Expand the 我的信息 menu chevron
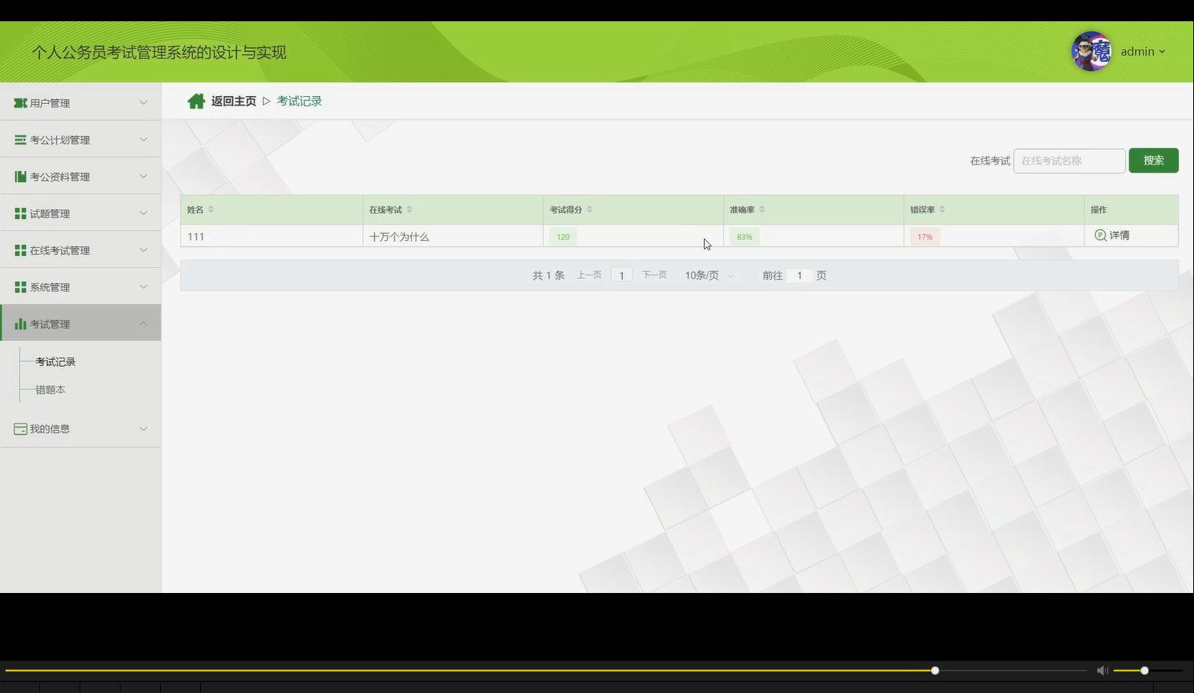Screen dimensions: 1194x693 (x=143, y=428)
